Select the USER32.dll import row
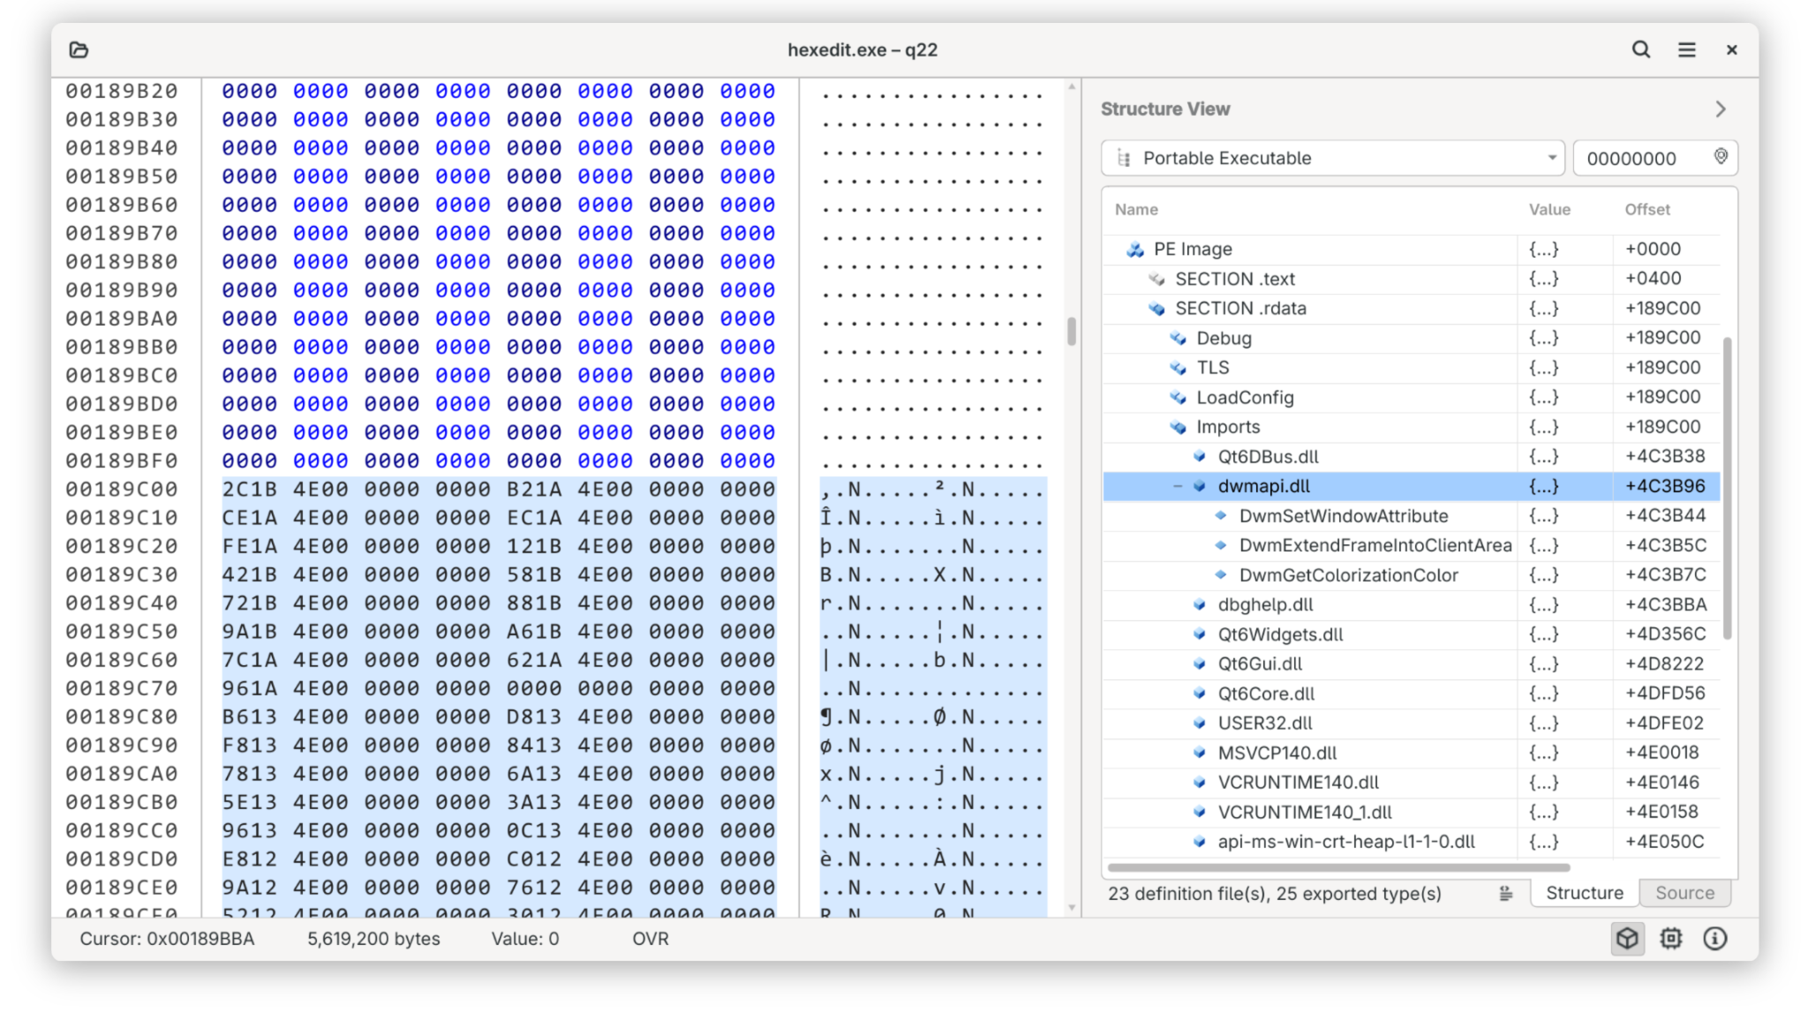 coord(1411,723)
